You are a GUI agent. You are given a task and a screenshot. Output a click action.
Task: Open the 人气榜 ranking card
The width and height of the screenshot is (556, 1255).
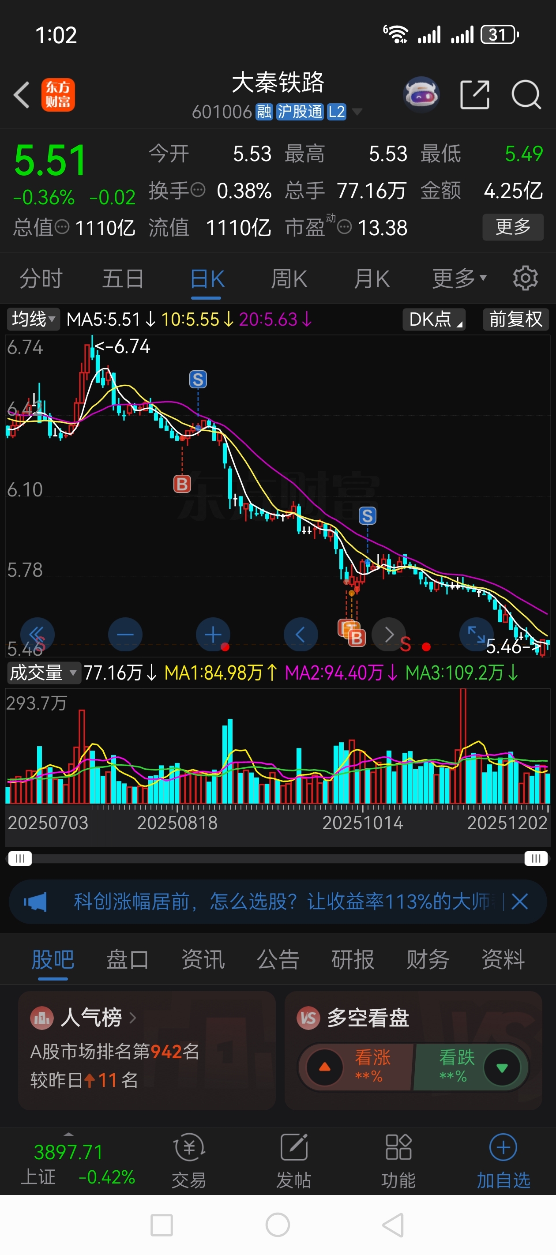[147, 1050]
